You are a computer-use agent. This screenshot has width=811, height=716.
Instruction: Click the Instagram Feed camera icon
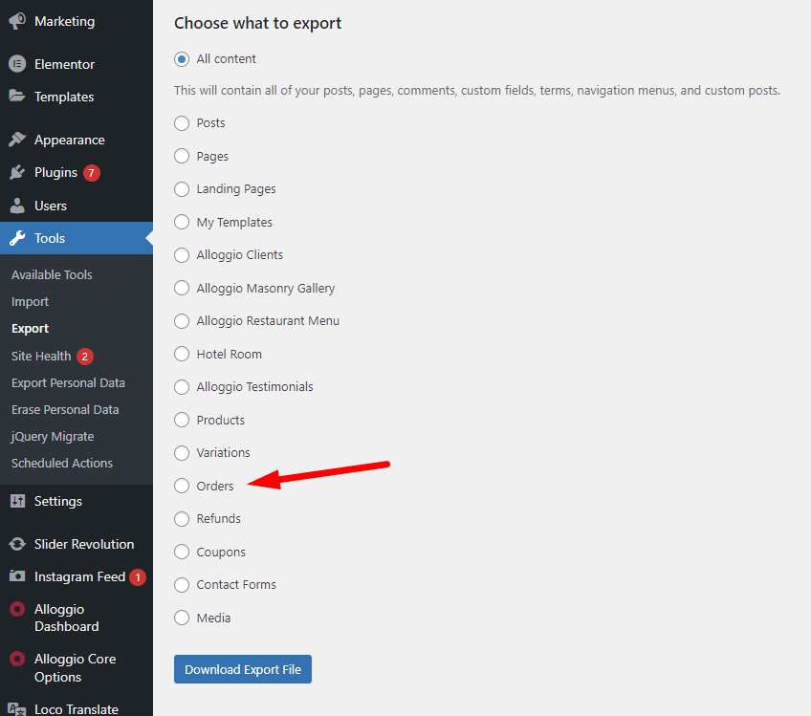click(17, 576)
